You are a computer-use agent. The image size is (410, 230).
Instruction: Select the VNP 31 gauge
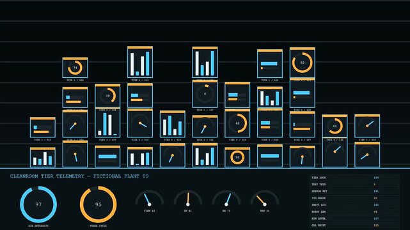[x=265, y=201]
